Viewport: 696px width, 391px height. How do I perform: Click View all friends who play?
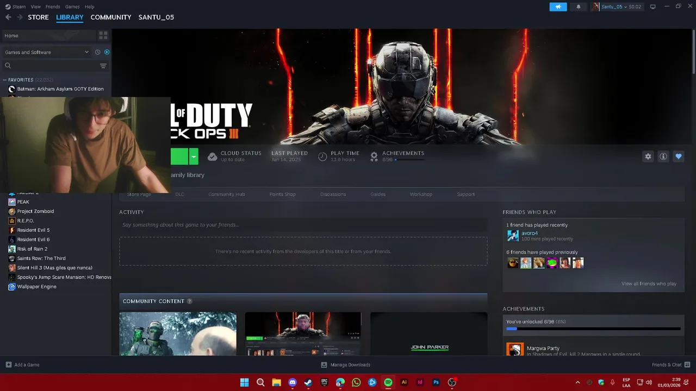pyautogui.click(x=649, y=283)
